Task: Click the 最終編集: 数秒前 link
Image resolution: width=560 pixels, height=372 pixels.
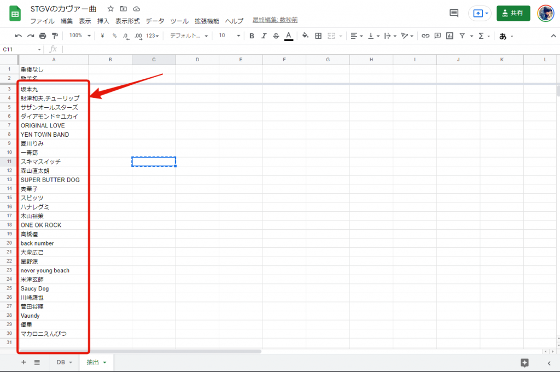Action: coord(275,20)
